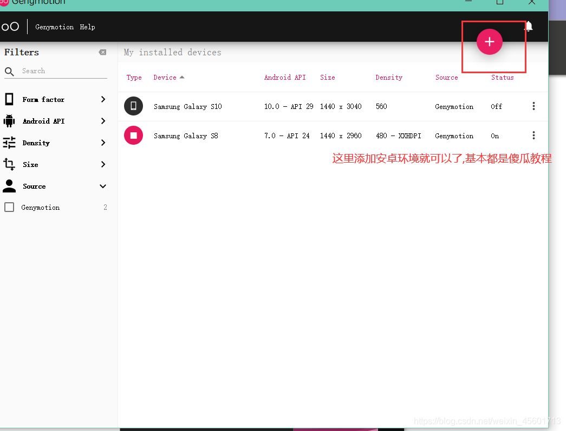Clear filters using the backspace icon
The width and height of the screenshot is (566, 431).
click(x=102, y=53)
